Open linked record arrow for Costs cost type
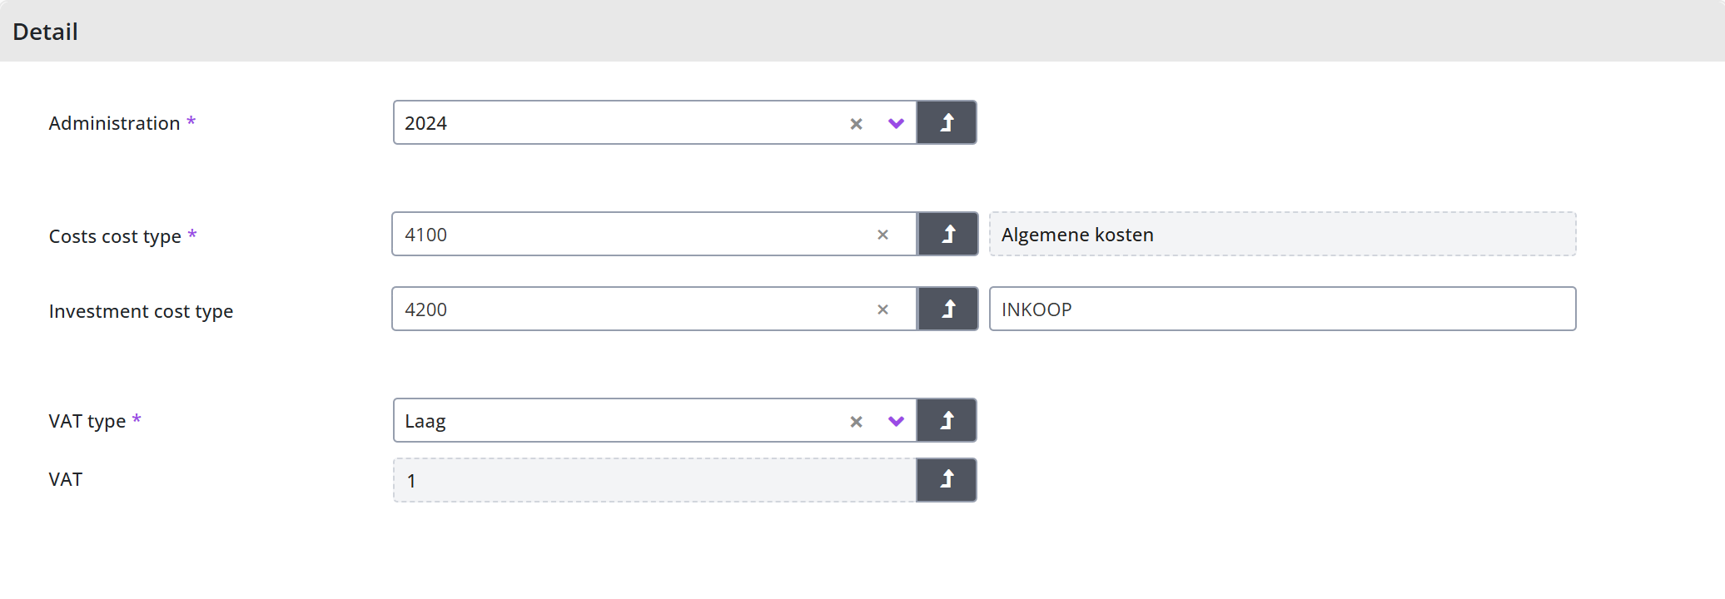This screenshot has width=1725, height=599. click(948, 235)
